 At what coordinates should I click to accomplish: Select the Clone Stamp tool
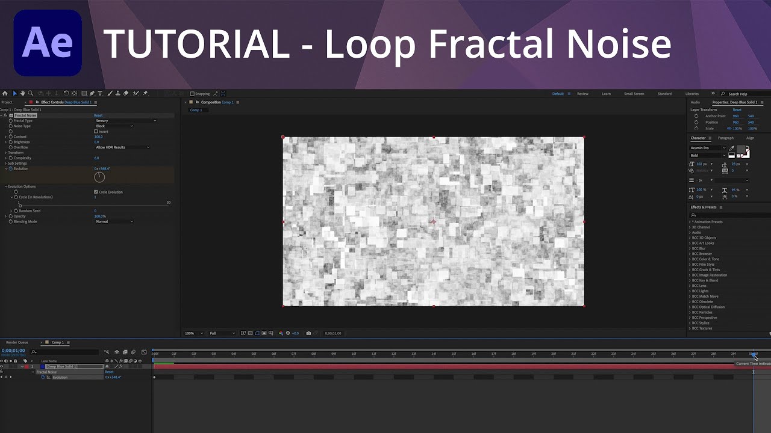(x=117, y=93)
